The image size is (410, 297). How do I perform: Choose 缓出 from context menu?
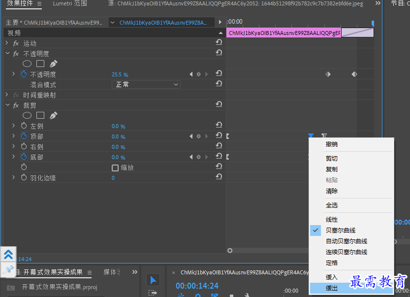pos(351,288)
